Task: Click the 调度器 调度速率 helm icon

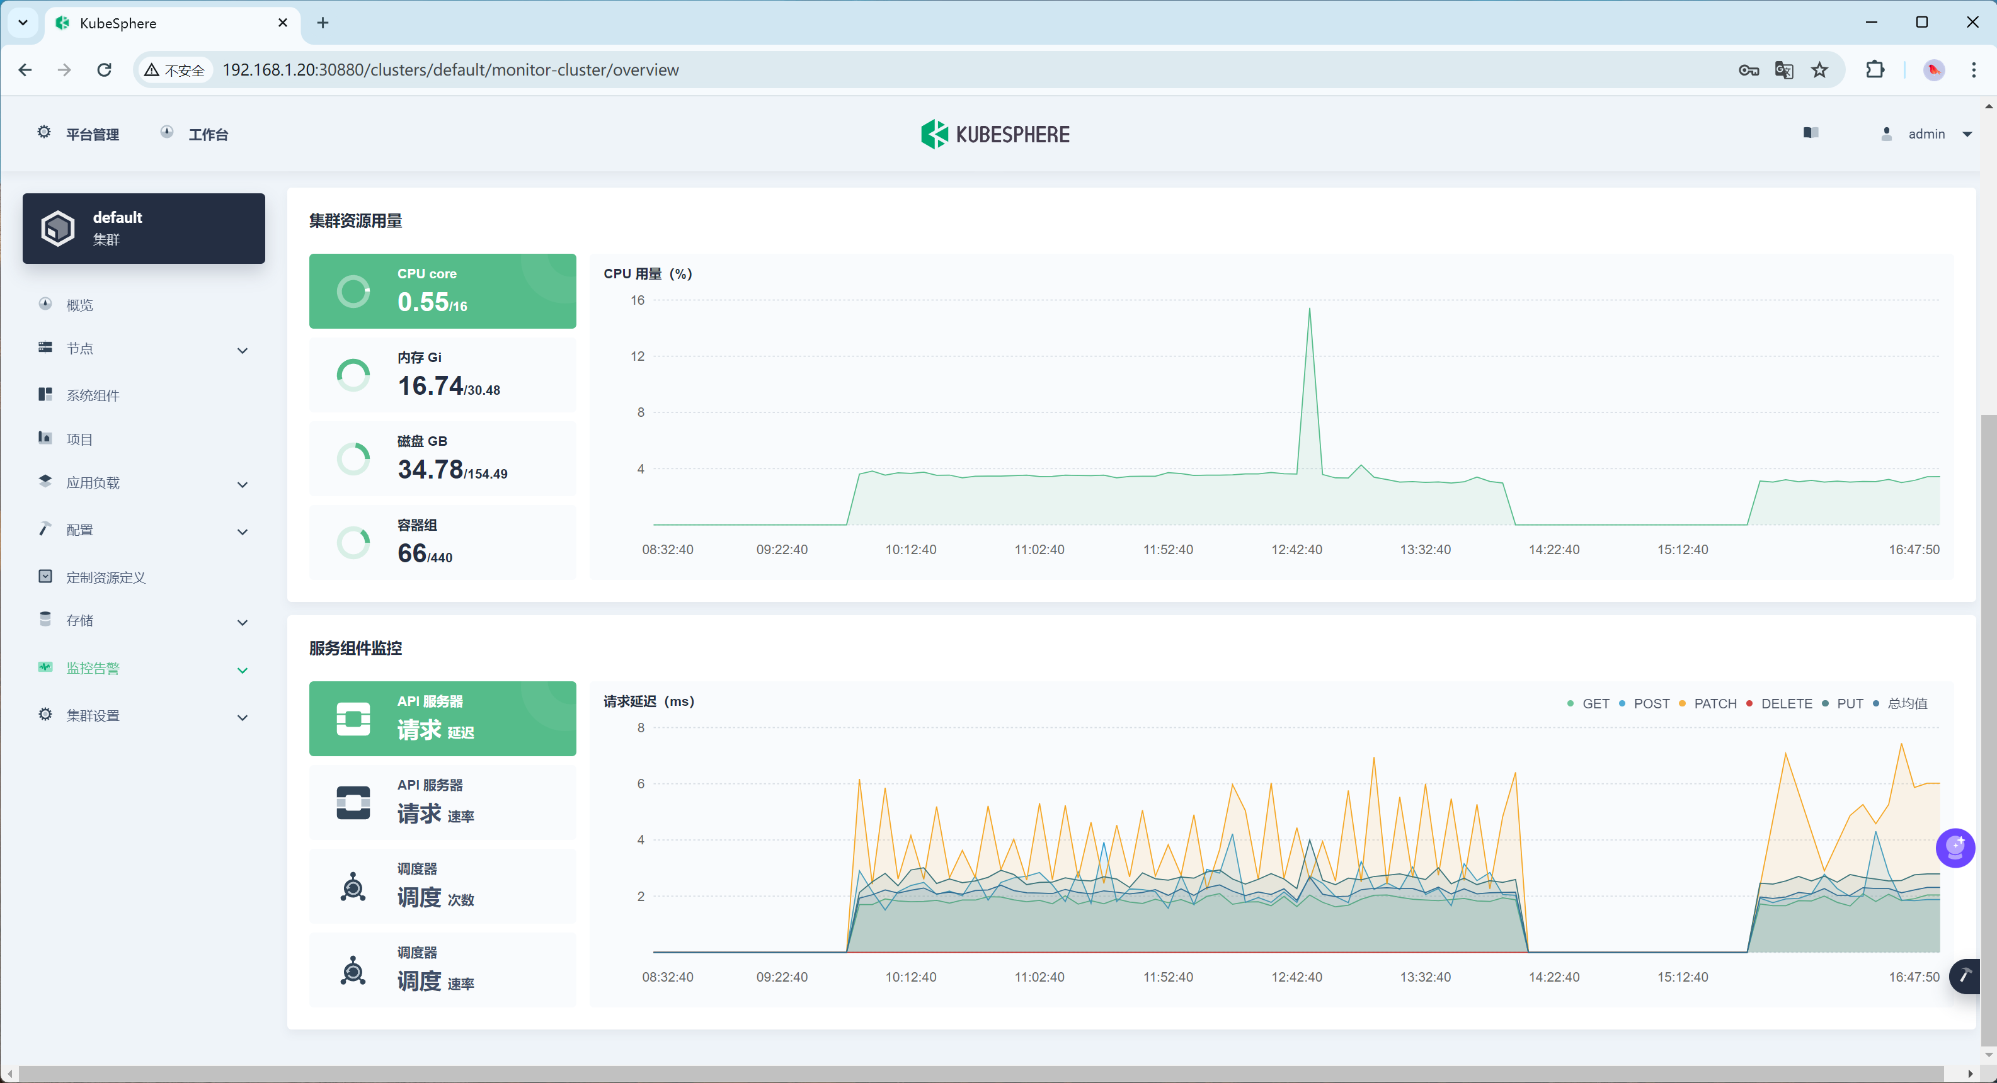Action: tap(353, 970)
